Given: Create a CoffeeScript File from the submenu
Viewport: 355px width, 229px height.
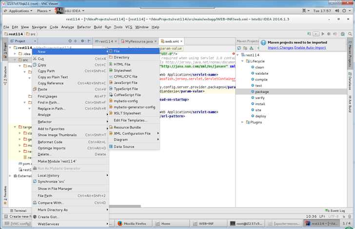Looking at the screenshot, I should (134, 95).
